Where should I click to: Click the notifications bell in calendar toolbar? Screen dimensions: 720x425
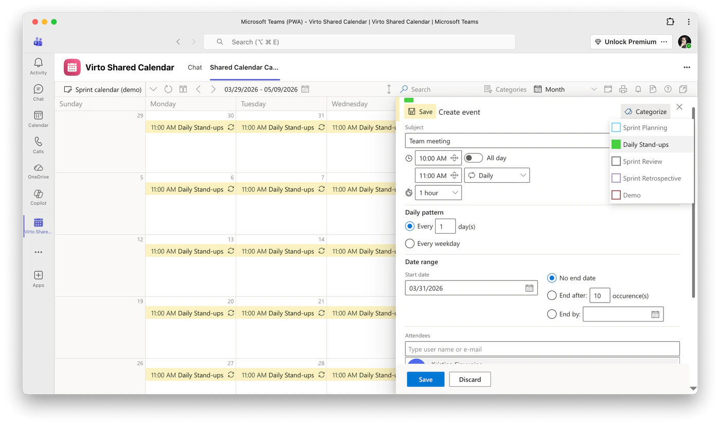click(638, 89)
